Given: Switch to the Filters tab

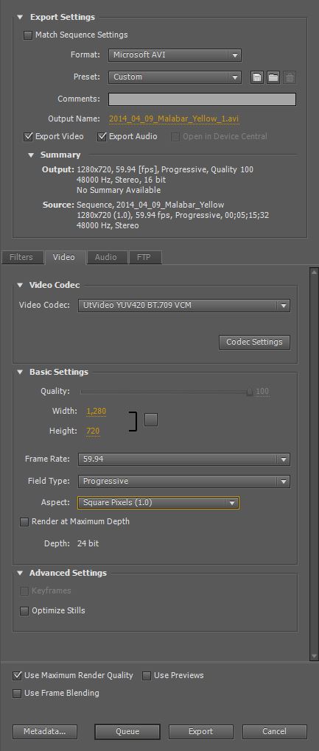Looking at the screenshot, I should click(x=21, y=257).
